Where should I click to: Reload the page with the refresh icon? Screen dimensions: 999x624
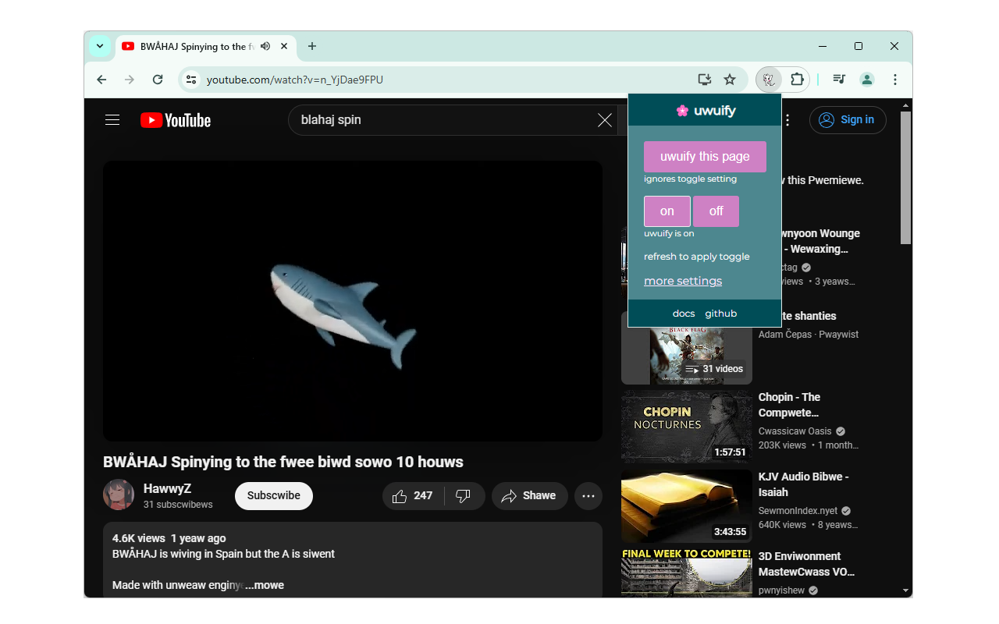coord(158,80)
